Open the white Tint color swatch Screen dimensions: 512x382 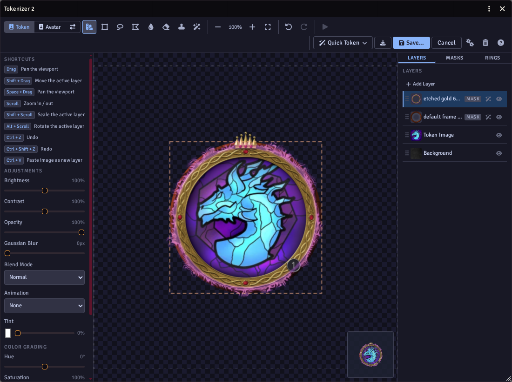[8, 333]
